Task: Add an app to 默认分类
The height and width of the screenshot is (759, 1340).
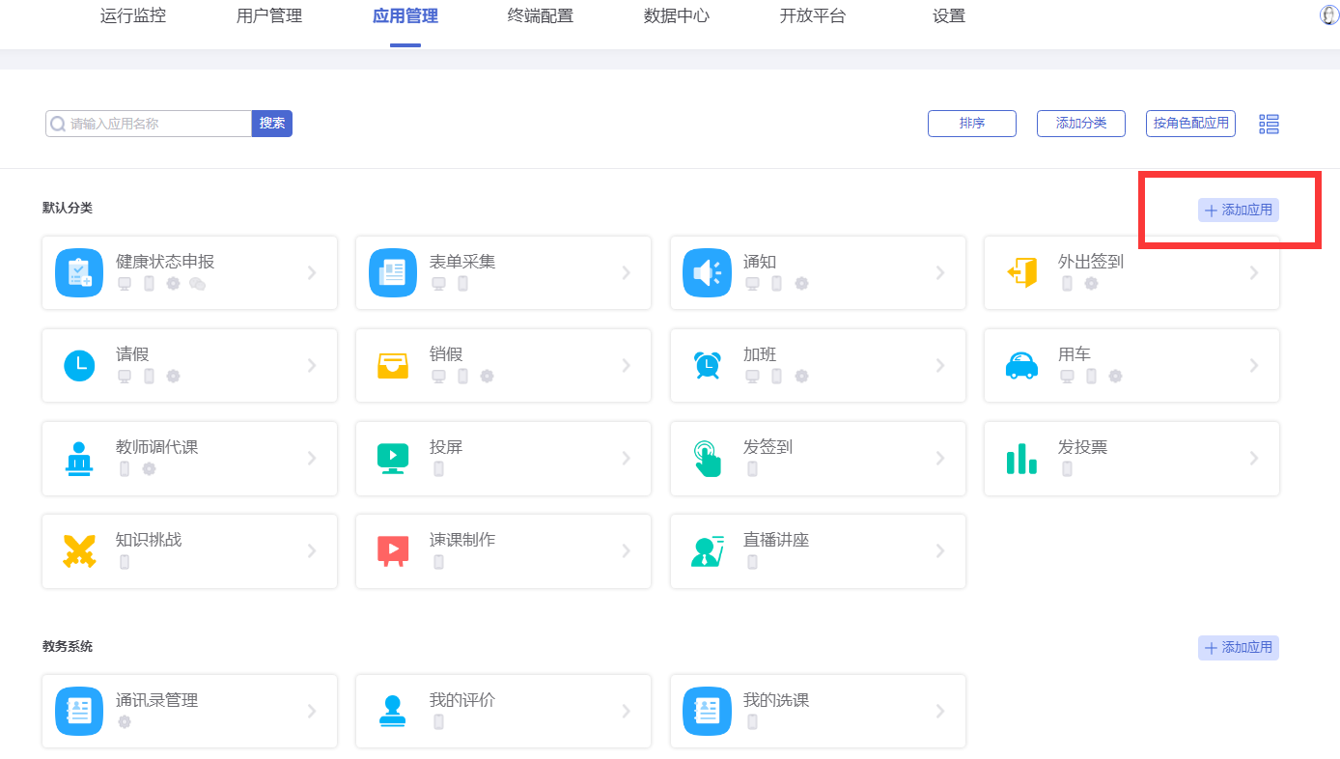Action: (x=1239, y=211)
